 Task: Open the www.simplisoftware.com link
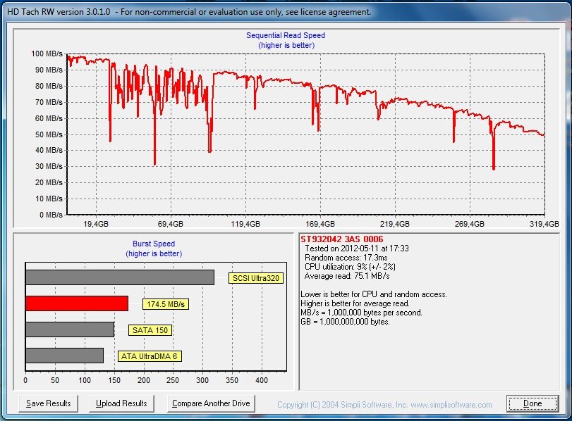[450, 405]
